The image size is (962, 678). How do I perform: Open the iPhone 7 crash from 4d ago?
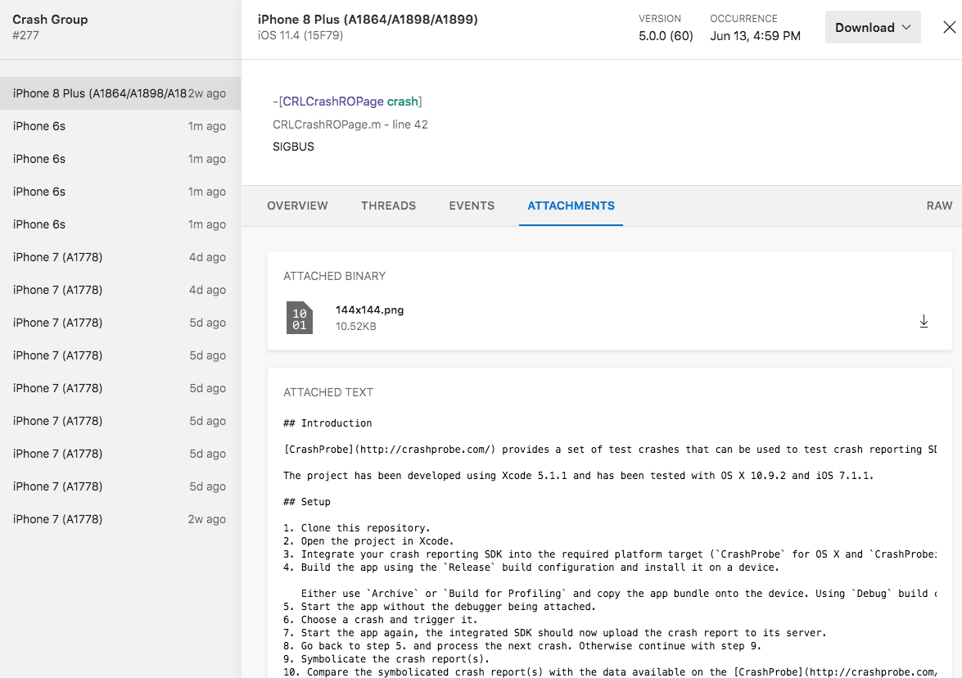tap(98, 256)
